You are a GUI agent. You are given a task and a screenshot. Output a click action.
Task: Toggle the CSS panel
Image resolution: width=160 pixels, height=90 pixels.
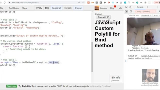[47, 8]
